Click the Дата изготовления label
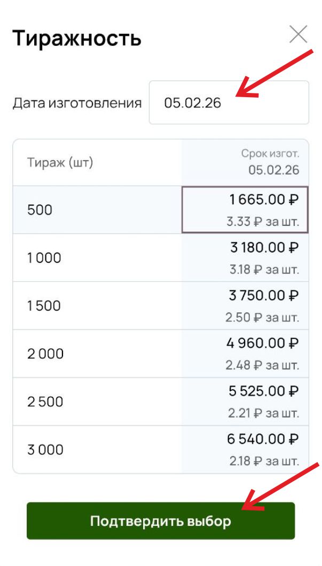This screenshot has height=566, width=322. click(x=77, y=103)
